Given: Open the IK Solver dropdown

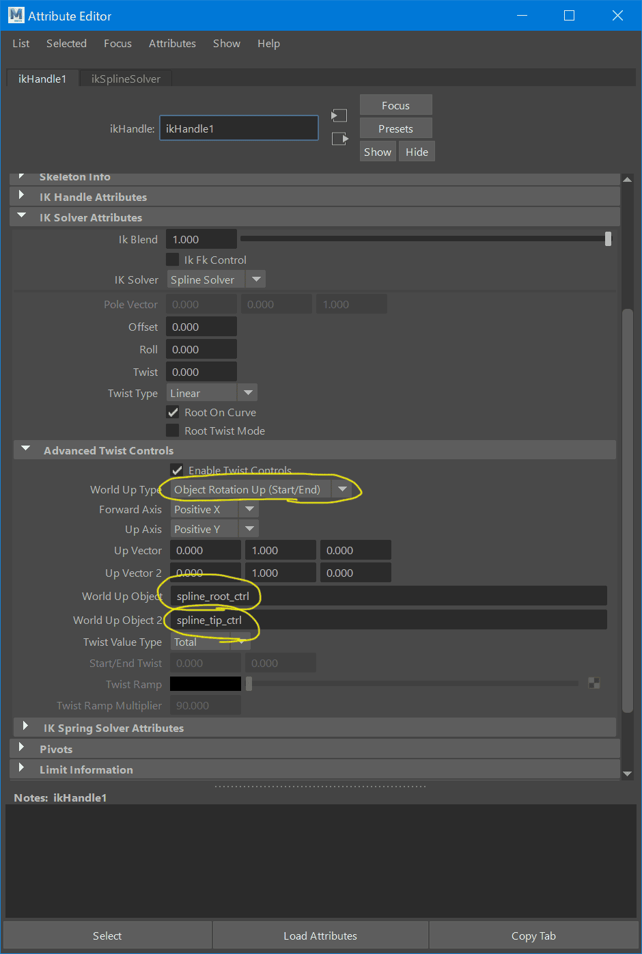Looking at the screenshot, I should pos(216,280).
